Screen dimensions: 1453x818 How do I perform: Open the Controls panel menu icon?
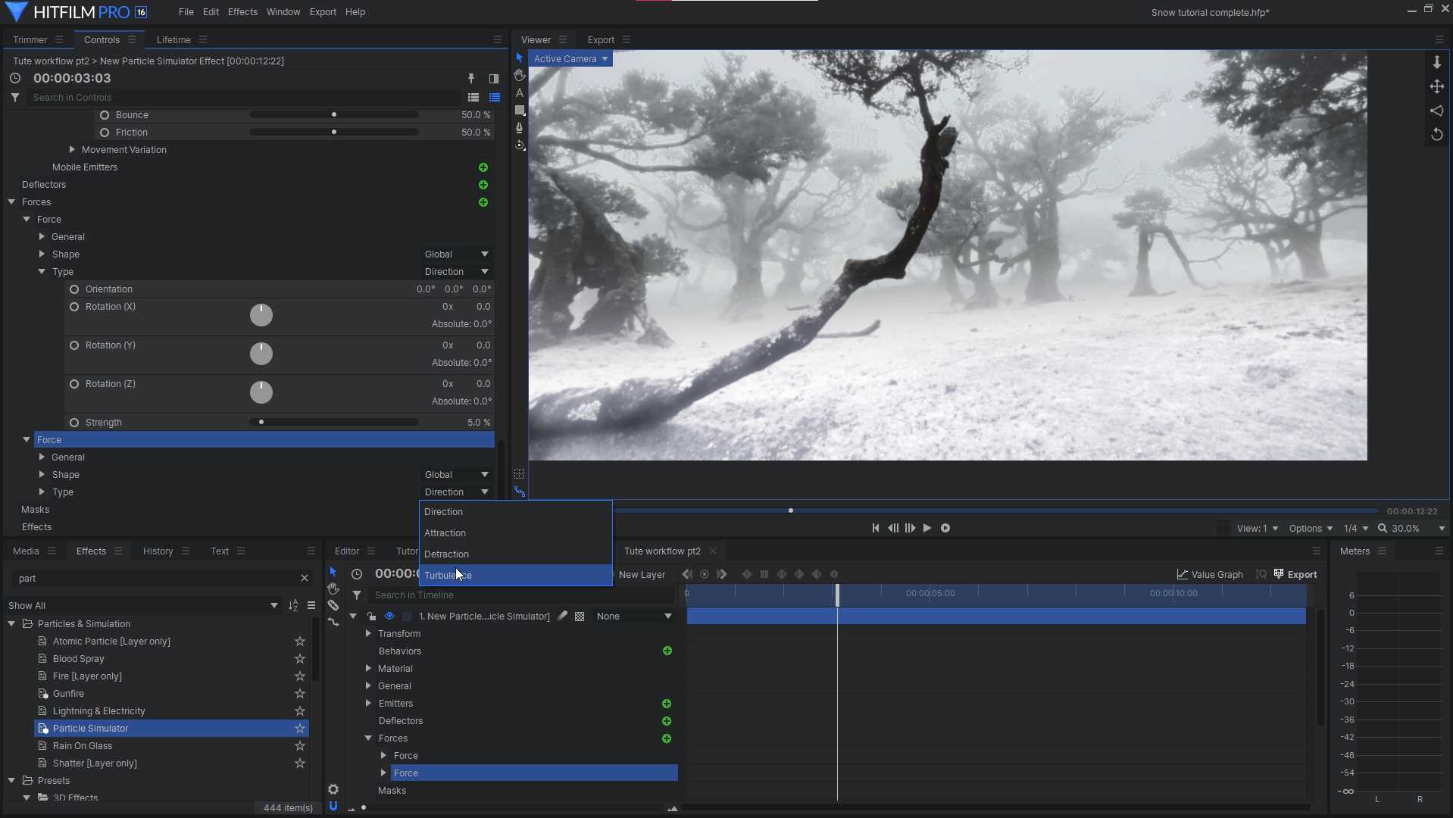(x=132, y=39)
